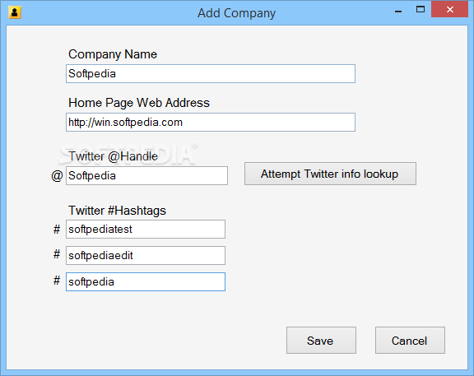
Task: Cancel adding the company
Action: pos(410,340)
